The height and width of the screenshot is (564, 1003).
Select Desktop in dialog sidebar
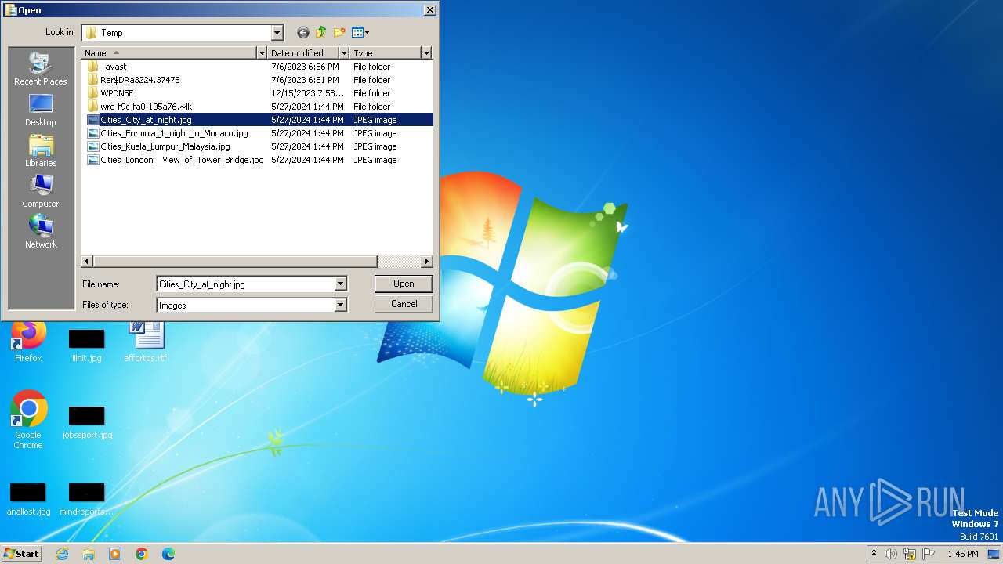[x=41, y=110]
